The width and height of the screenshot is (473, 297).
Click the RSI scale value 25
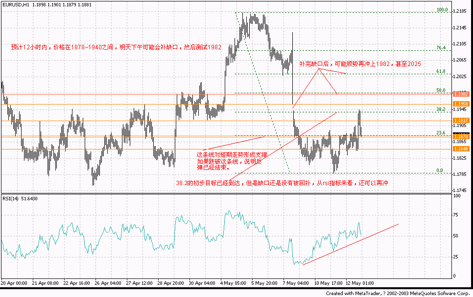(456, 256)
